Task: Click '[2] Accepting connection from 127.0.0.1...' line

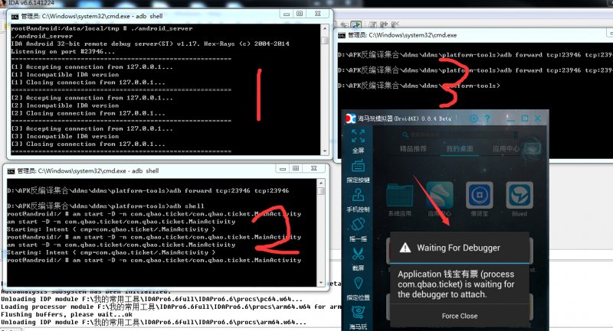Action: pos(92,98)
